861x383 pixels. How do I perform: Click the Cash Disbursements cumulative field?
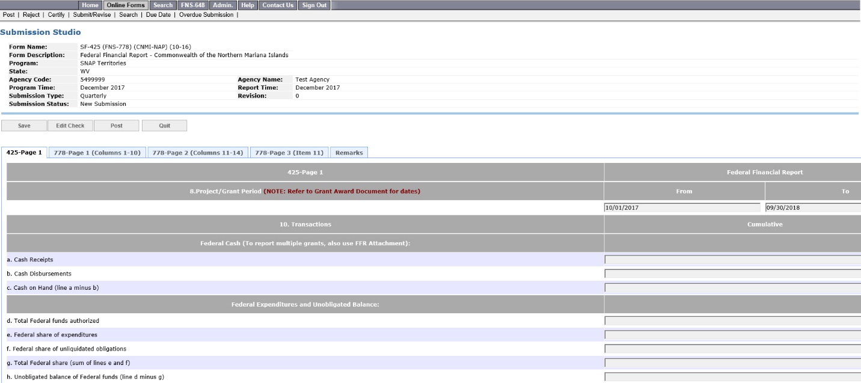tap(732, 274)
